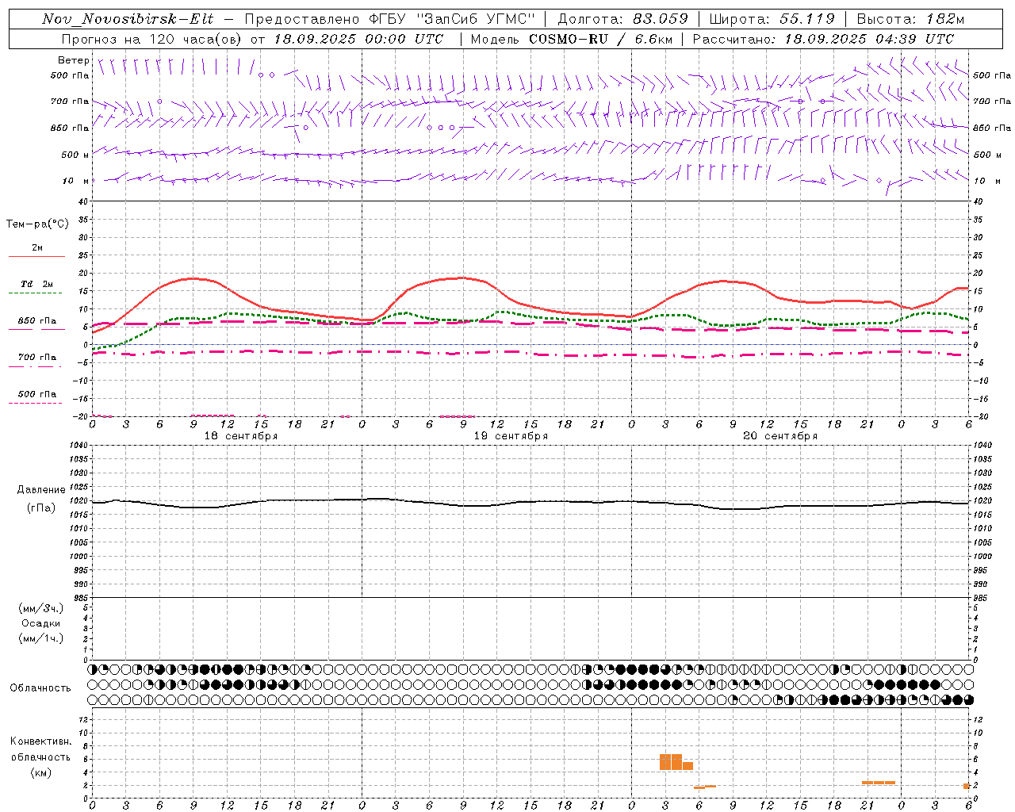Click the '(мм/1ч.)' precipitation unit label
The height and width of the screenshot is (812, 1015).
point(41,638)
